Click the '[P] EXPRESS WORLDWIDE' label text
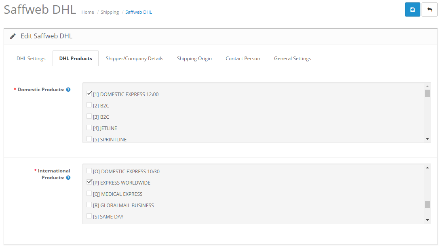This screenshot has height=252, width=443. coord(122,183)
